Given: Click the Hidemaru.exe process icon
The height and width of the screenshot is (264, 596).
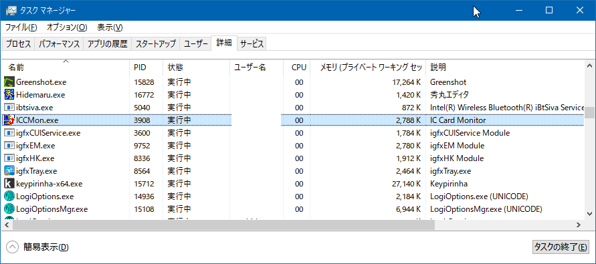Looking at the screenshot, I should (9, 95).
